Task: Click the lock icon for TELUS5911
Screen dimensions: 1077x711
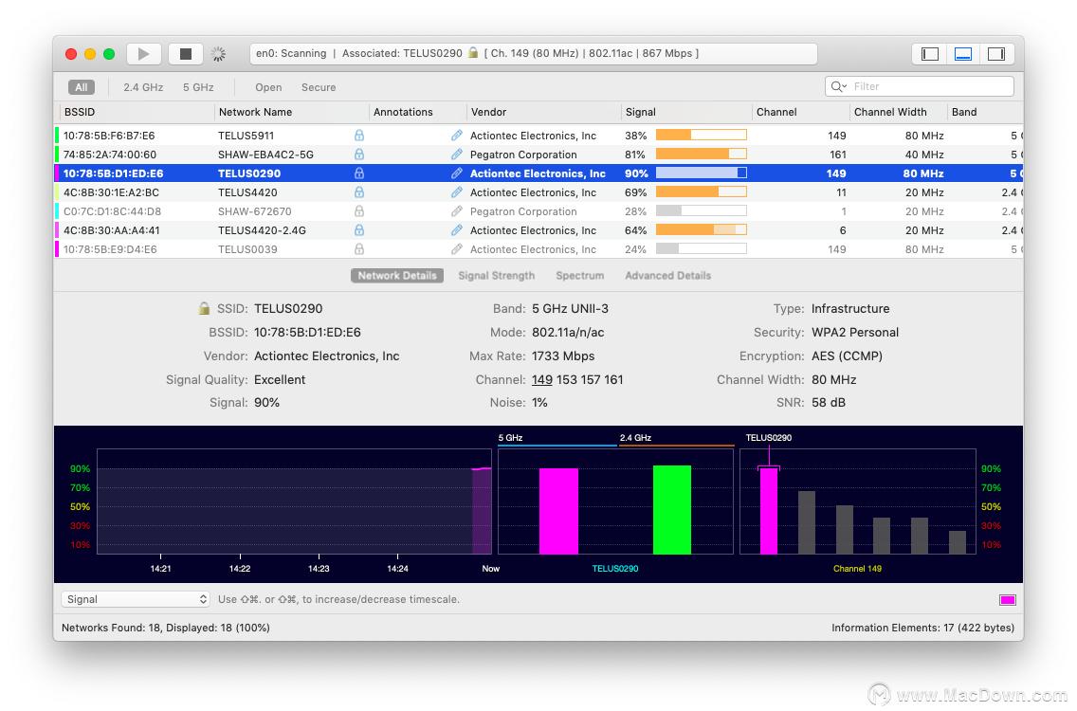Action: click(359, 136)
